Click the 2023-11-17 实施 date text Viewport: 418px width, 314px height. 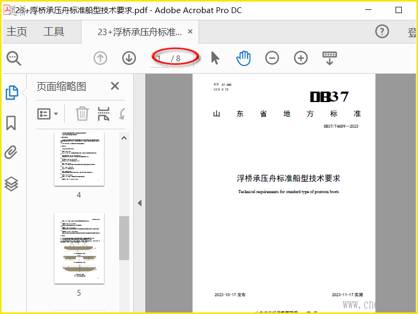[347, 295]
